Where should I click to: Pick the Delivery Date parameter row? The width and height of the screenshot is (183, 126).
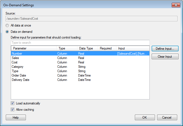click(20, 80)
